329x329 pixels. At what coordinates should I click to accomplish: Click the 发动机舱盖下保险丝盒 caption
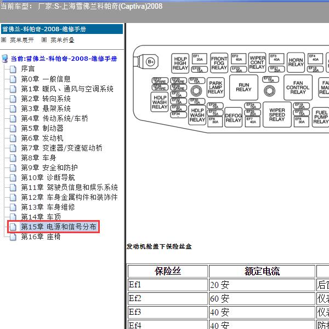[x=159, y=246]
